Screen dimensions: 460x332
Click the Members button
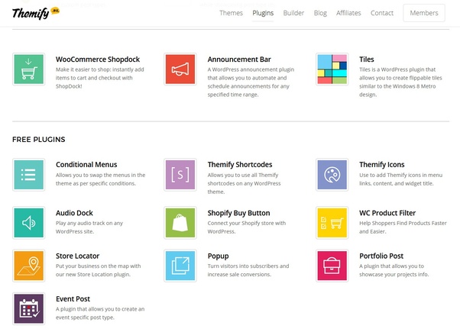tap(424, 13)
